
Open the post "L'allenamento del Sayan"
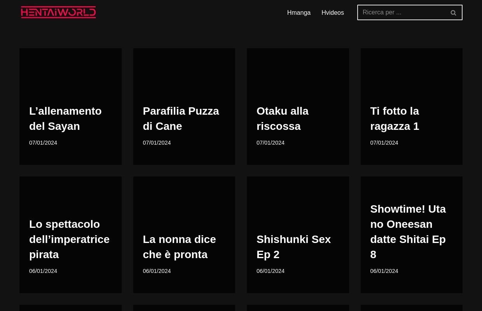pyautogui.click(x=65, y=119)
